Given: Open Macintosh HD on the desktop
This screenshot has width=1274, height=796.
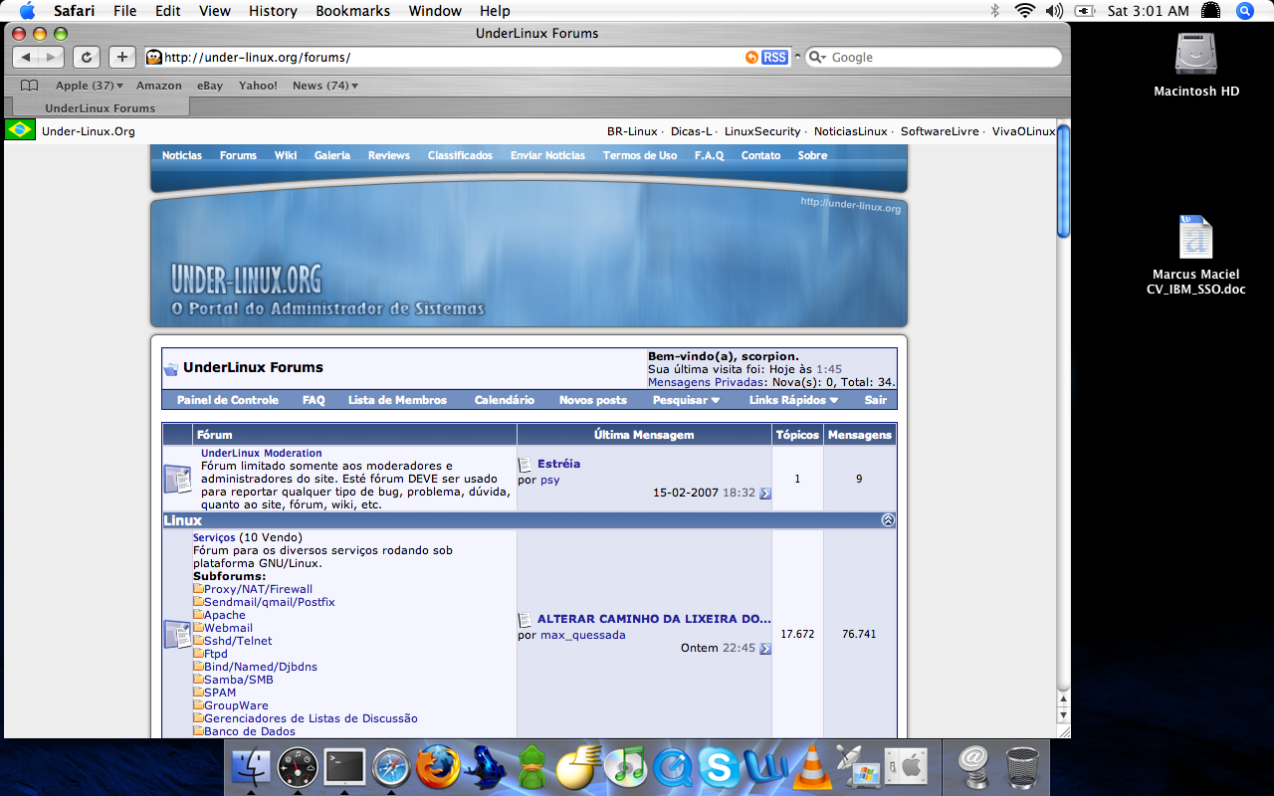Looking at the screenshot, I should pos(1196,64).
